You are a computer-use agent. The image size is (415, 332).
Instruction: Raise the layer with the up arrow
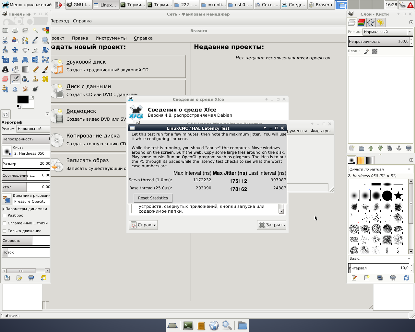coord(371,148)
